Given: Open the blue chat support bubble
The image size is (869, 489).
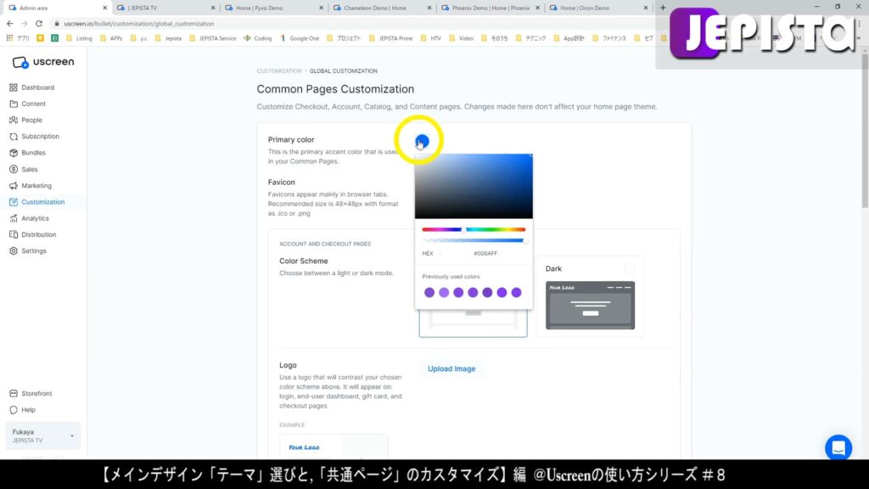Looking at the screenshot, I should point(838,447).
